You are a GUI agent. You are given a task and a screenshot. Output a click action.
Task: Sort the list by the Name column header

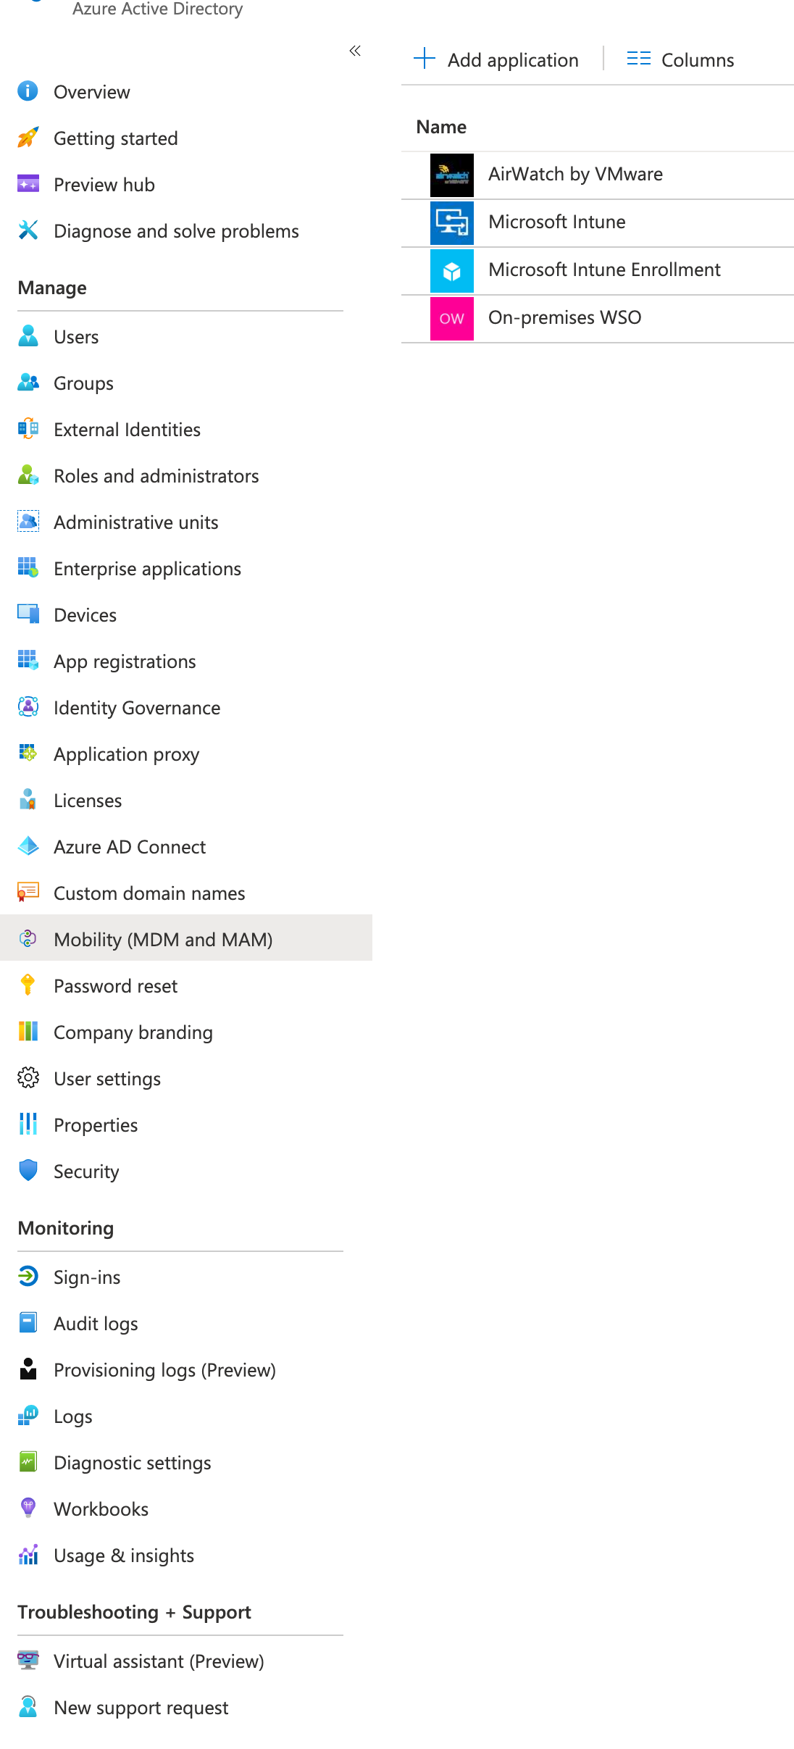pos(441,127)
